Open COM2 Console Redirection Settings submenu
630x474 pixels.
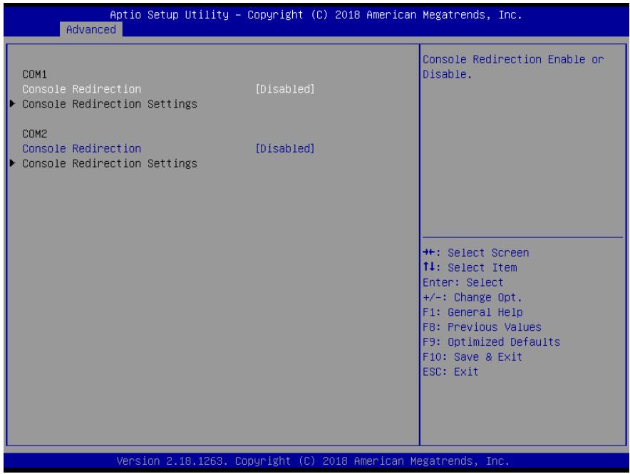pyautogui.click(x=110, y=163)
